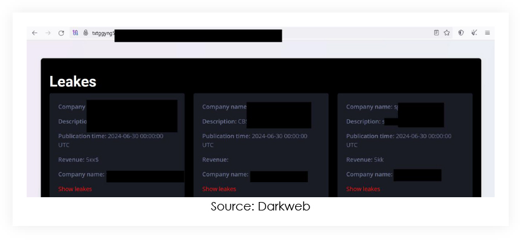Click the New Identity broom icon
This screenshot has width=520, height=240.
[474, 33]
